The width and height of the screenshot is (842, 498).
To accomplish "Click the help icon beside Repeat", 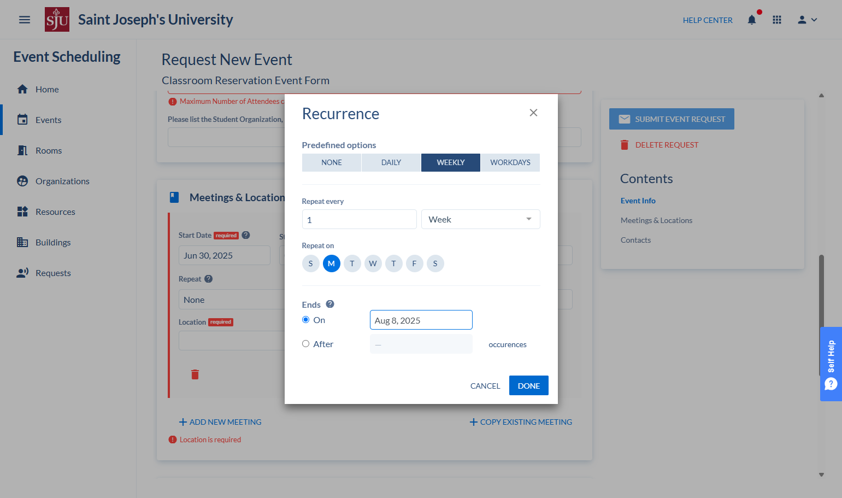I will [x=209, y=279].
